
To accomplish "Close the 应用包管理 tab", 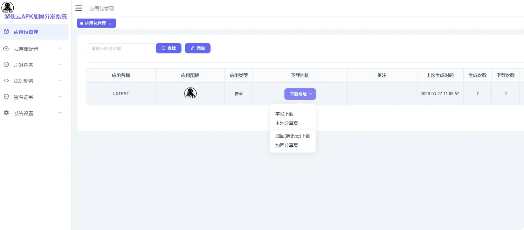I will point(110,23).
